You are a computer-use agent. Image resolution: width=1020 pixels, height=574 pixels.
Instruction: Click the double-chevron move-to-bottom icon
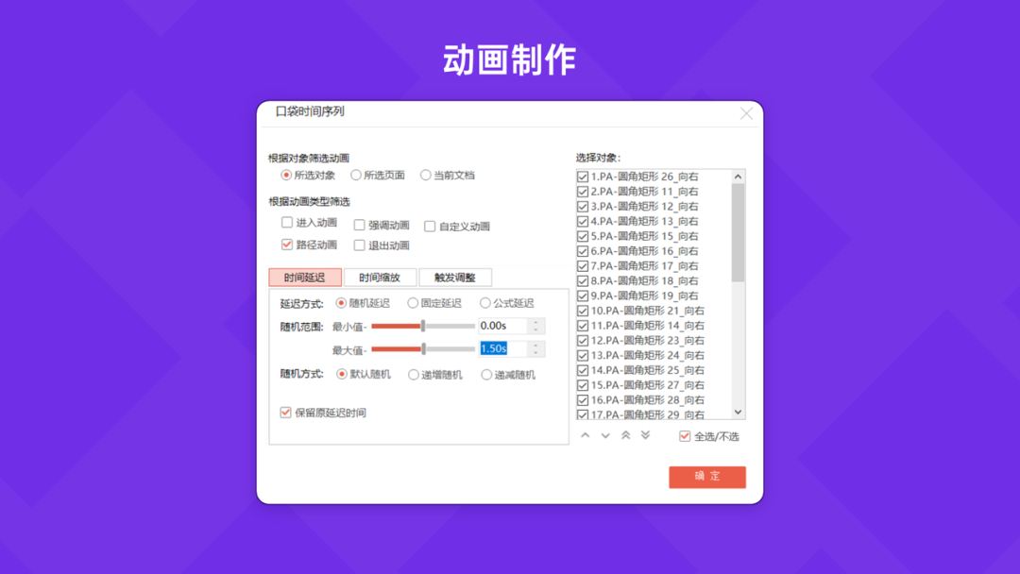[x=648, y=436]
